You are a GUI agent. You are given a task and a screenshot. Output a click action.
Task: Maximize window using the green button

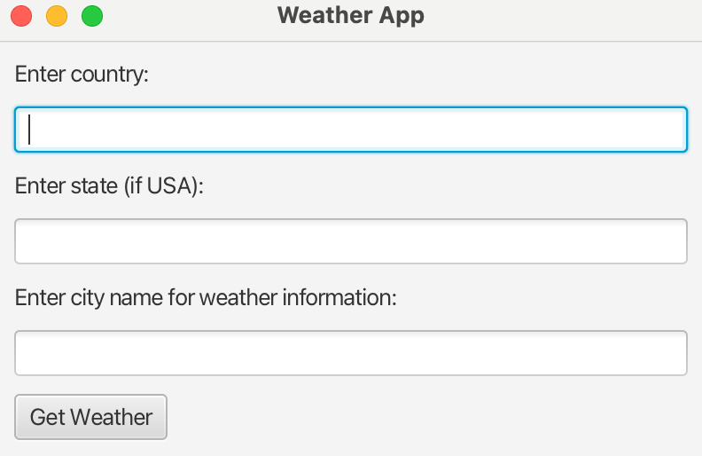[92, 16]
